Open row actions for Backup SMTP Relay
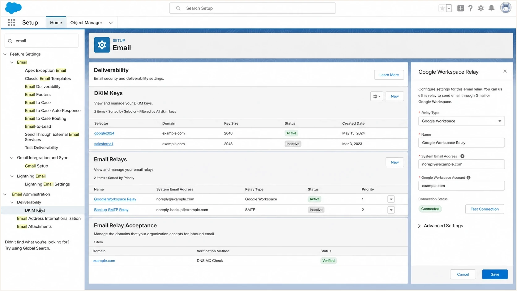Viewport: 517px width, 291px height. [x=391, y=210]
